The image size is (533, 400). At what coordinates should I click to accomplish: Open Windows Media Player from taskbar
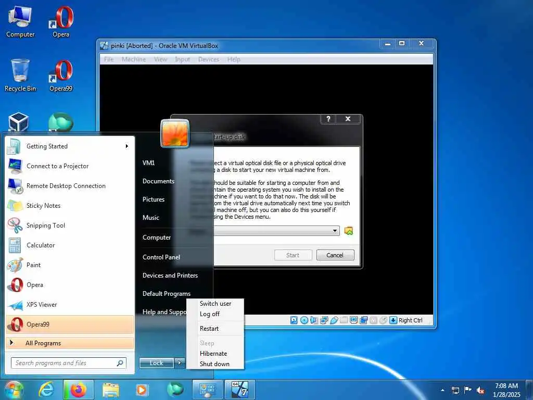coord(142,390)
